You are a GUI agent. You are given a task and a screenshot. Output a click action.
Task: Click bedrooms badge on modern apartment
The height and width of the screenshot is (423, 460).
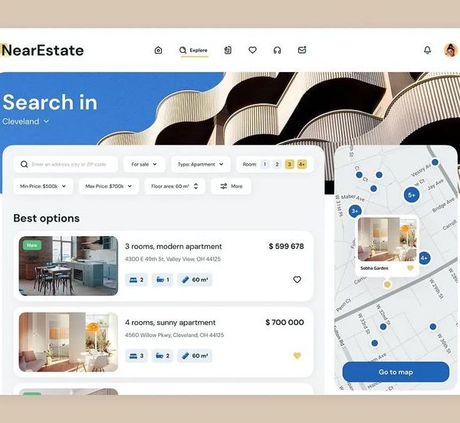pyautogui.click(x=136, y=280)
